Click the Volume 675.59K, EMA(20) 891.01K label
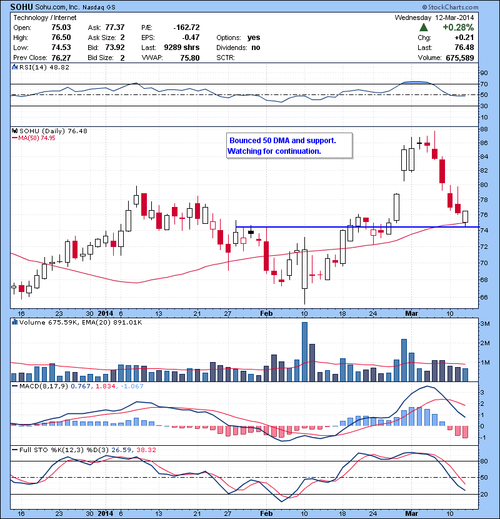 point(81,322)
